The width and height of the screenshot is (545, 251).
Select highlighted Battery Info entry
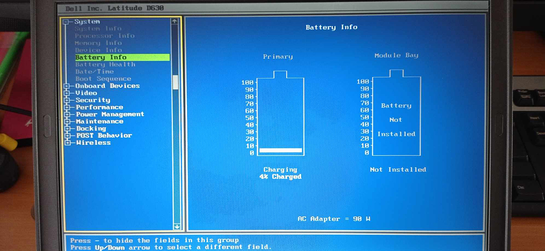122,57
